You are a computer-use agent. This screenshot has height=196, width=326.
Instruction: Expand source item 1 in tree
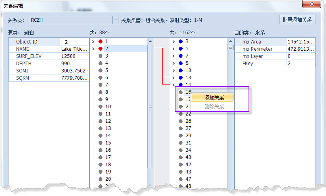coord(93,41)
